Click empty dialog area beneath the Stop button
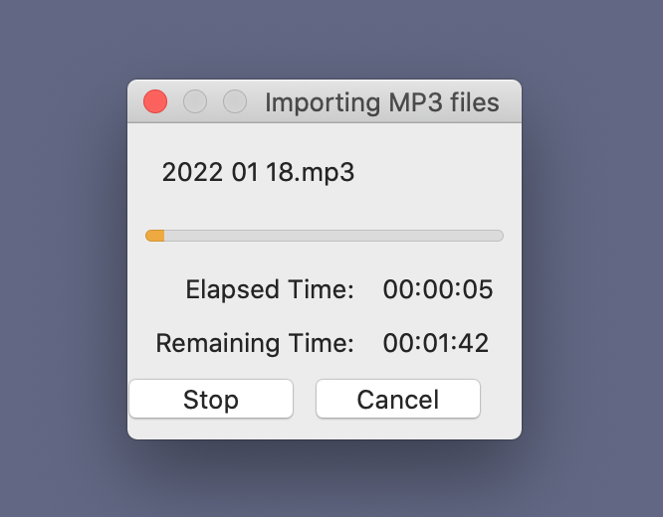Screen dimensions: 663x517 tap(211, 429)
